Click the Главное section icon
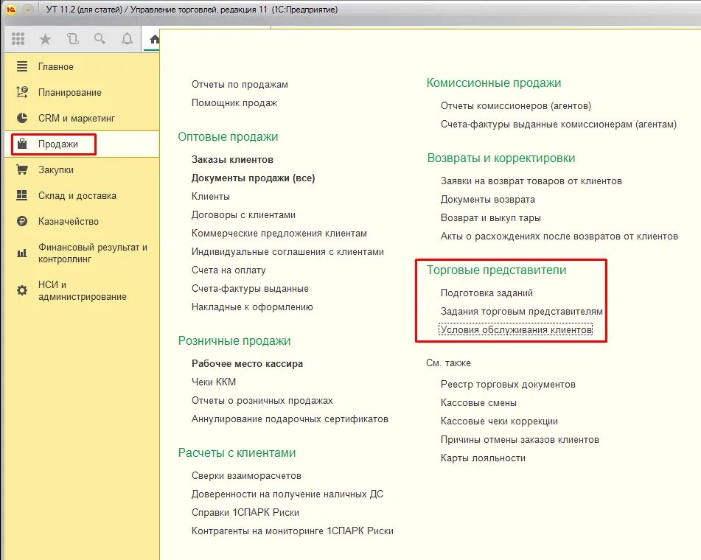This screenshot has width=701, height=560. coord(22,66)
